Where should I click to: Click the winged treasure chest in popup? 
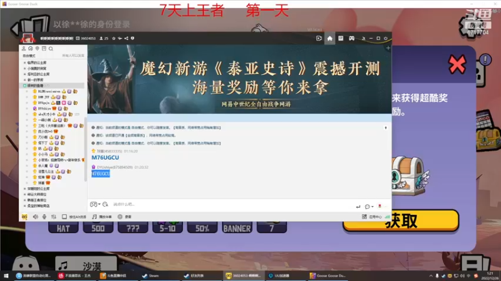(x=410, y=176)
